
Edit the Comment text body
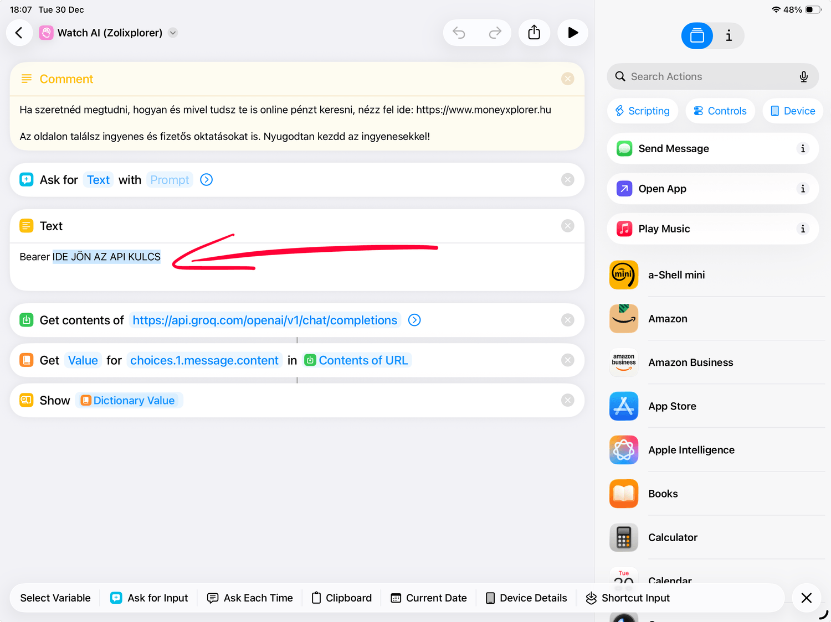tap(297, 123)
